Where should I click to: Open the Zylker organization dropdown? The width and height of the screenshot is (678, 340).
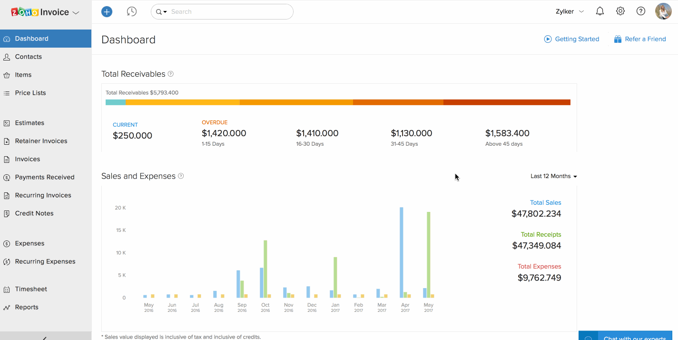(570, 11)
